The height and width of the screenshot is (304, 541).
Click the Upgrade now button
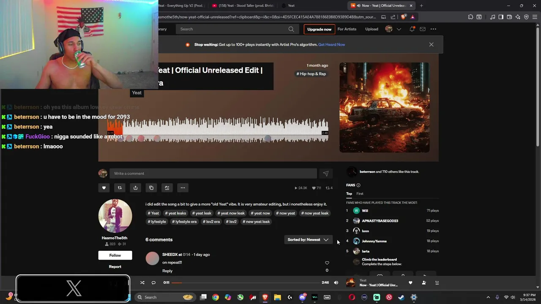coord(319,29)
